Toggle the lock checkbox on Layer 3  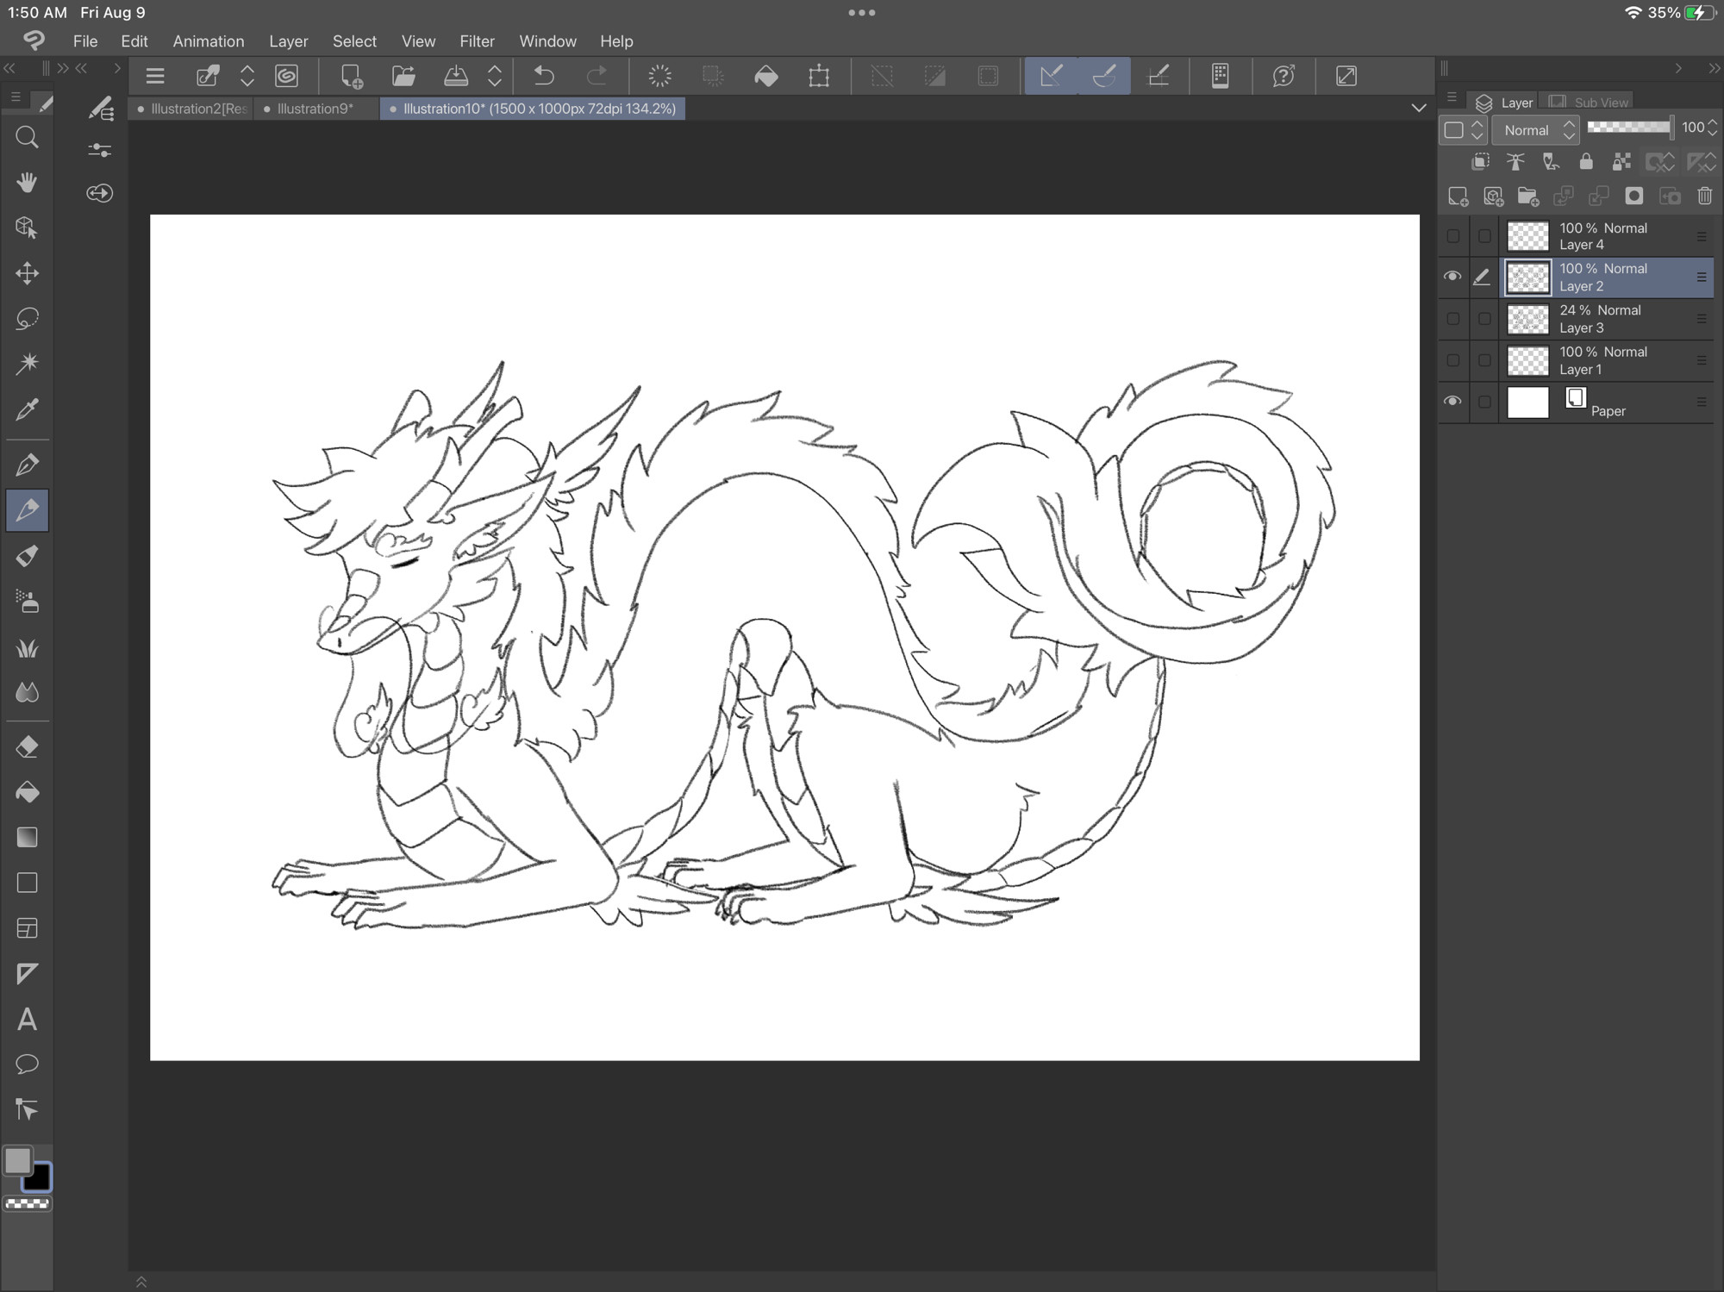coord(1484,319)
